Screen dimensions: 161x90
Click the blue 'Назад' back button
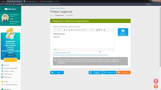pos(57,72)
